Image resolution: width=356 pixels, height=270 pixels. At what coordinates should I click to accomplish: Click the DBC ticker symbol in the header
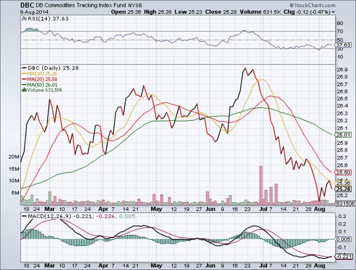(x=27, y=5)
